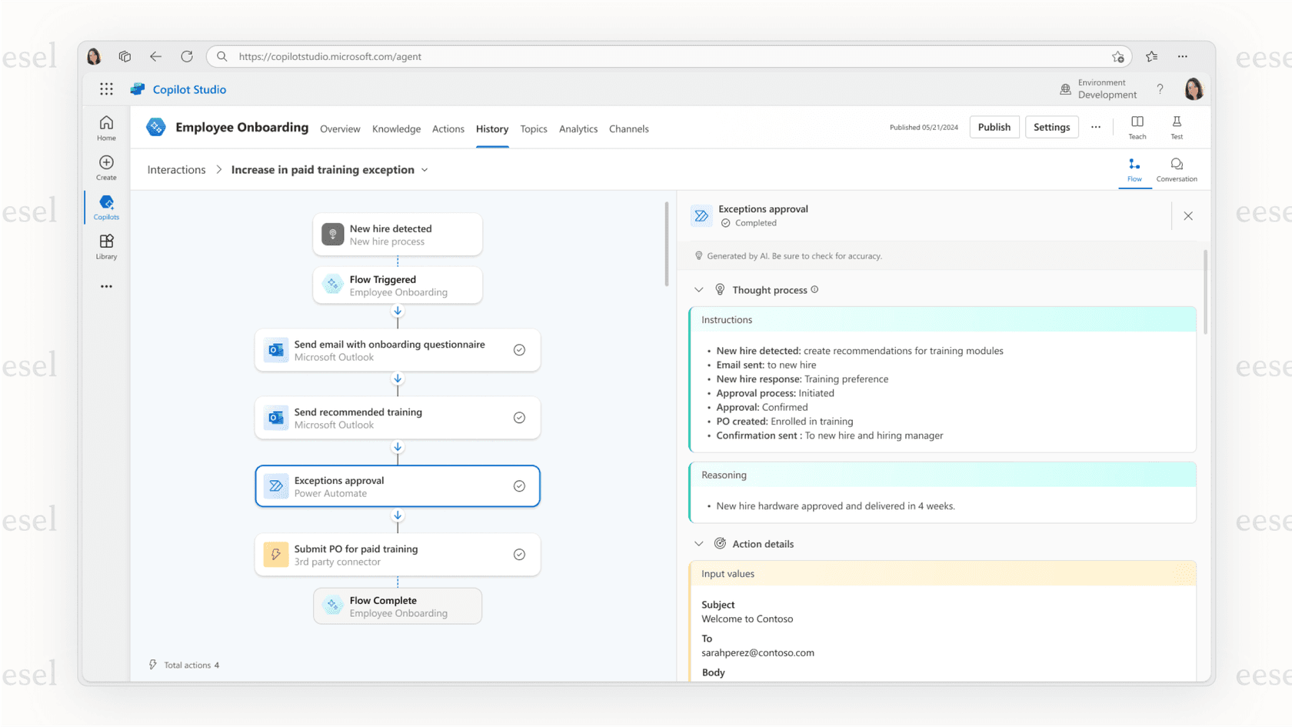Image resolution: width=1292 pixels, height=727 pixels.
Task: Open the Knowledge tab
Action: point(396,128)
